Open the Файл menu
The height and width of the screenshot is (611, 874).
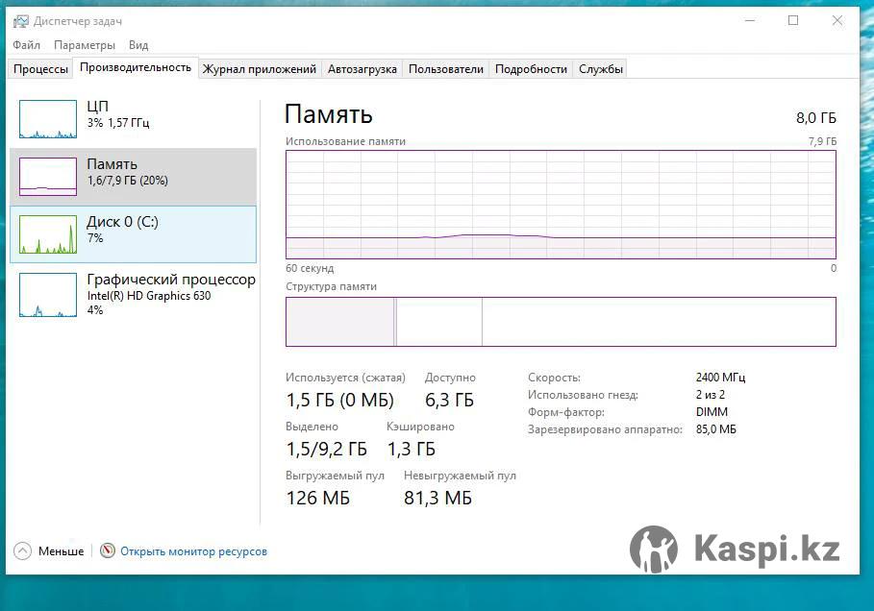point(26,45)
